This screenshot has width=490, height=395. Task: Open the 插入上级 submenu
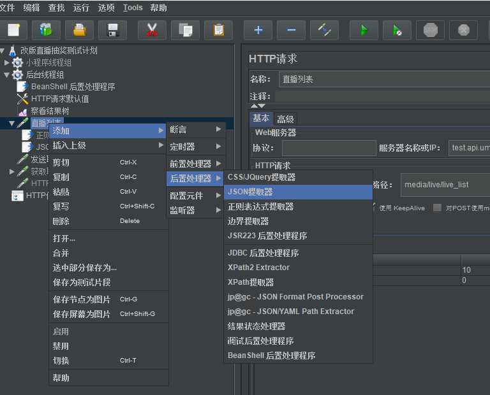[x=108, y=145]
